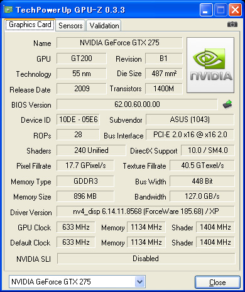The height and width of the screenshot is (292, 245).
Task: Open the NVIDIA GeForce GTX 275 combo box
Action: tap(77, 282)
